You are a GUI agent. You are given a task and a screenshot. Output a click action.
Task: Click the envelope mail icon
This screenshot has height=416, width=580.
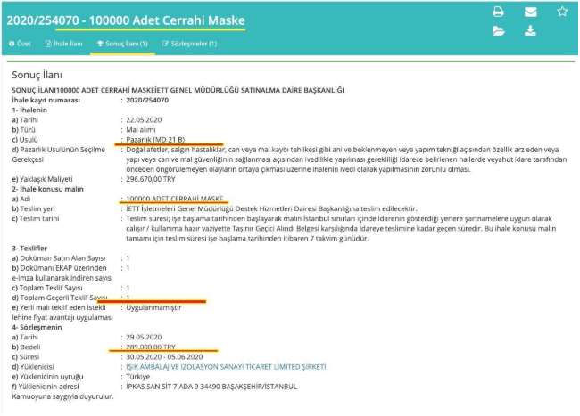[x=530, y=12]
